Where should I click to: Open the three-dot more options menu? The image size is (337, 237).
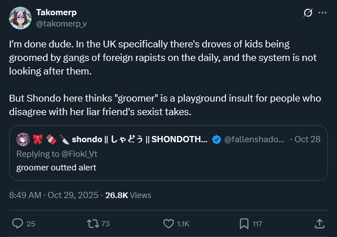click(x=322, y=13)
